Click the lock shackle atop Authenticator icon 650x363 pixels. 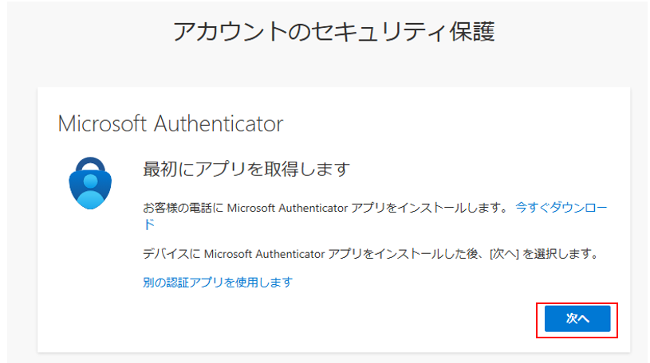point(90,164)
